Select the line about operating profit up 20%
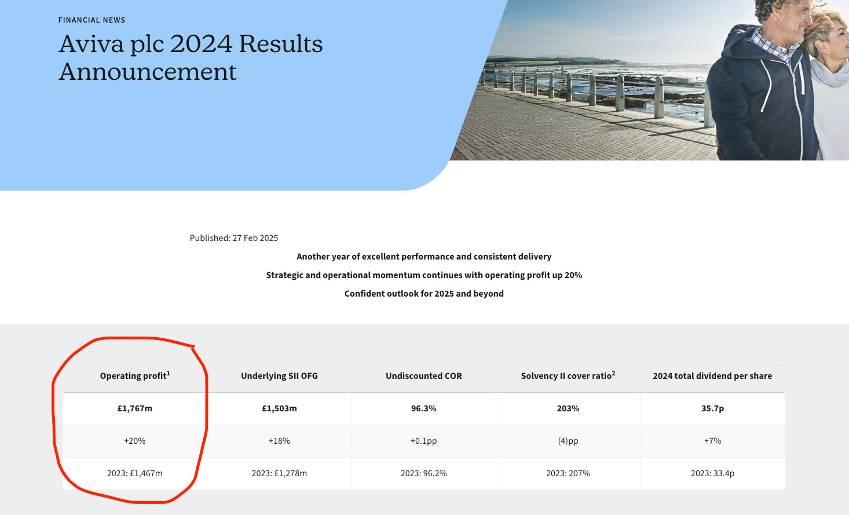Screen dimensions: 849x515 [x=424, y=275]
